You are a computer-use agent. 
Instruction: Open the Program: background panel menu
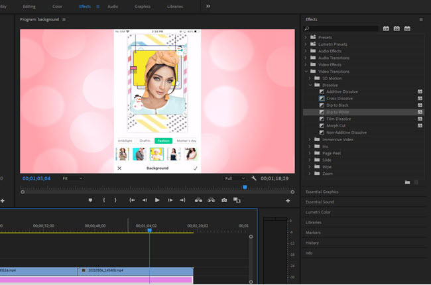tap(64, 19)
